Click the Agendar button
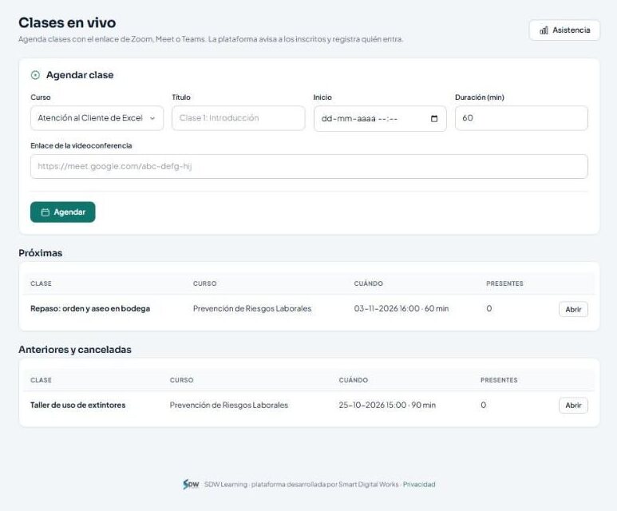The image size is (617, 511). click(x=62, y=212)
